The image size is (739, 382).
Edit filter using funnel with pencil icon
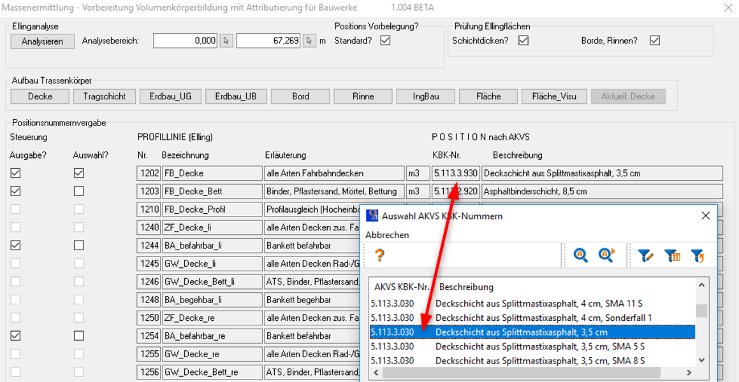[646, 255]
